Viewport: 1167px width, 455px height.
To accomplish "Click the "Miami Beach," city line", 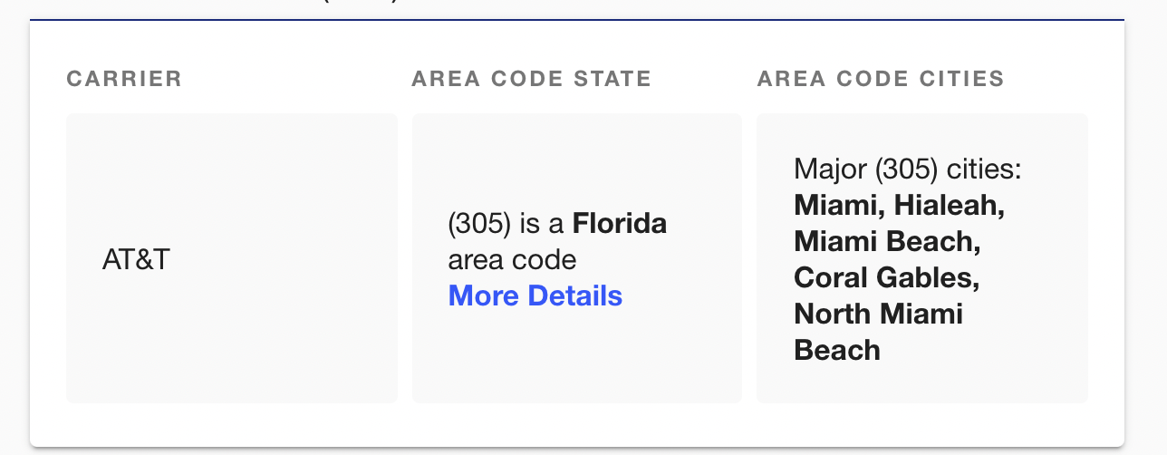I will point(888,241).
